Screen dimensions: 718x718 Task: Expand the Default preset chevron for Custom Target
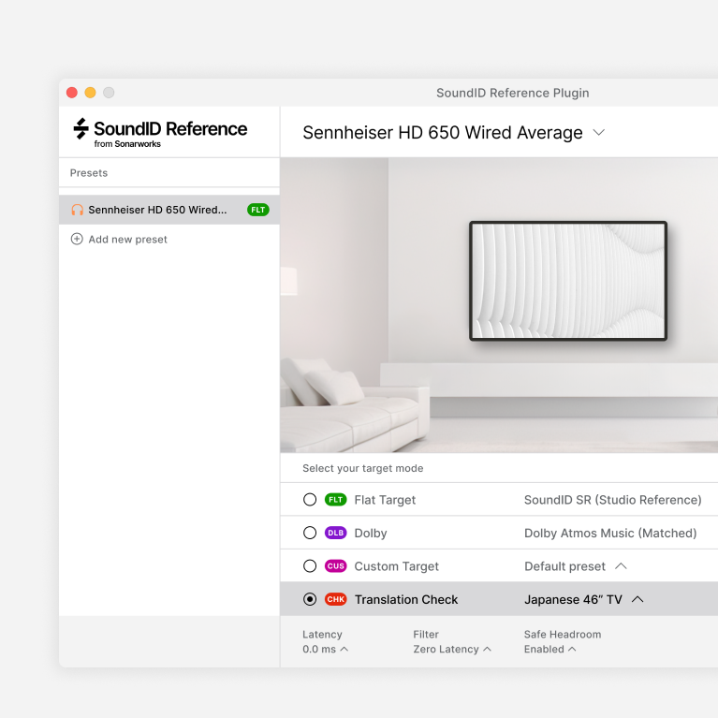(621, 566)
